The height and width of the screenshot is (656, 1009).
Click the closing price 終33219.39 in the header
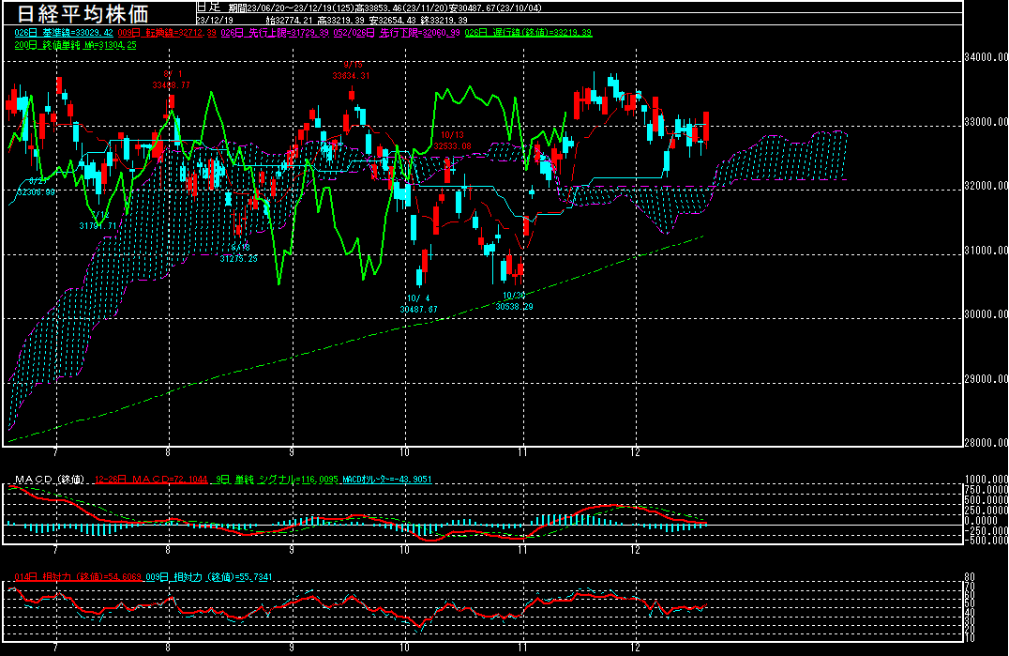tap(445, 20)
